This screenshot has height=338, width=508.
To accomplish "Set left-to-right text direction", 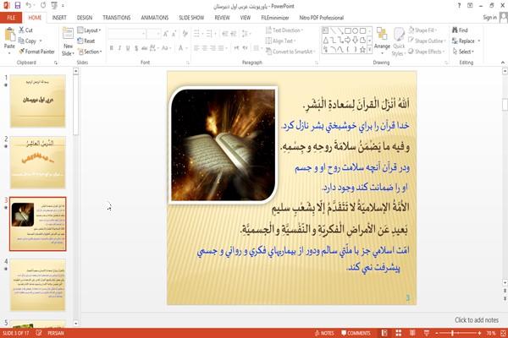I will 236,48.
